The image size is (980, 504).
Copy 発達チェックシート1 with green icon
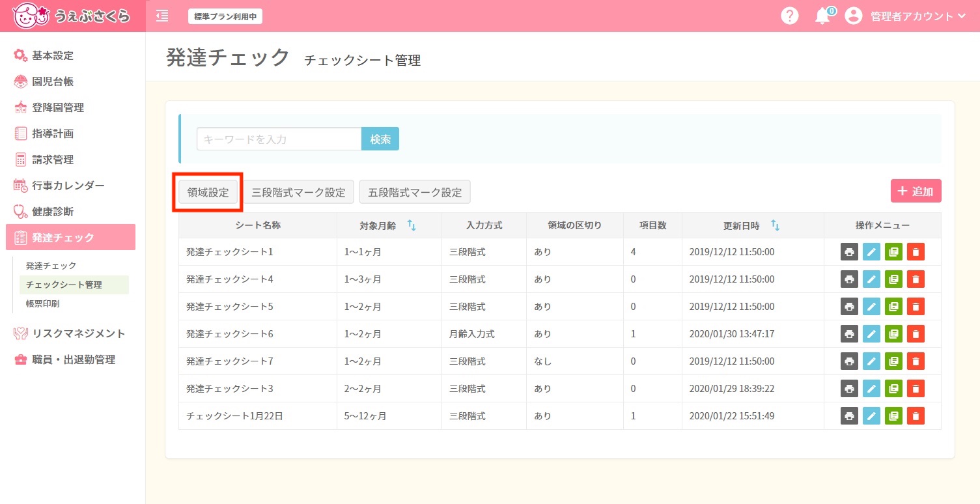click(x=893, y=252)
